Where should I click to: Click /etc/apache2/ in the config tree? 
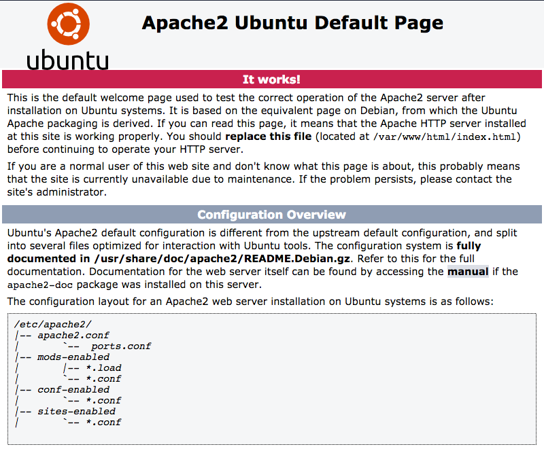tap(53, 324)
